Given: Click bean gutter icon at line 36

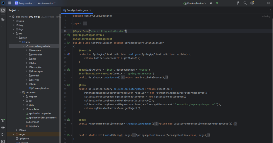Looking at the screenshot, I should click(x=69, y=85).
